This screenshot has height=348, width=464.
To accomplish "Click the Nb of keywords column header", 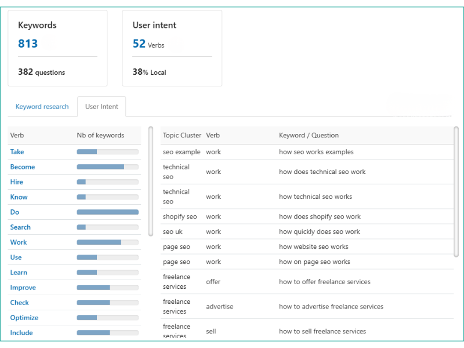I will [x=97, y=135].
